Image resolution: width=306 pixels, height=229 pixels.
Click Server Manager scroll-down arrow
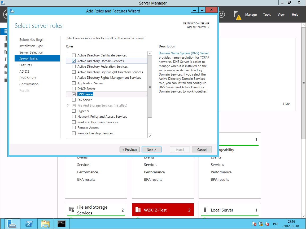[x=303, y=216]
